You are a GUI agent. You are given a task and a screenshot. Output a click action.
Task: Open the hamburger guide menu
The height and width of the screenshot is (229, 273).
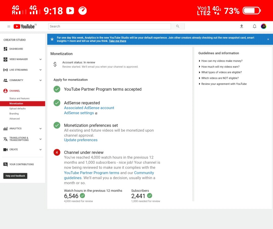pos(9,27)
